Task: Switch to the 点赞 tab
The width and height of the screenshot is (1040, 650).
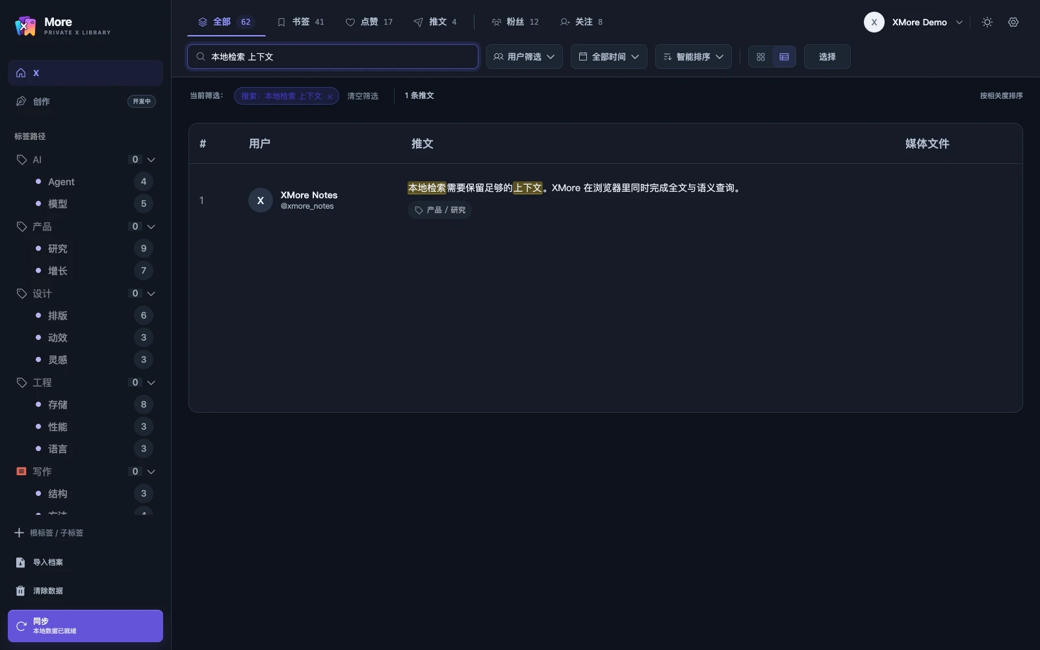Action: point(369,22)
